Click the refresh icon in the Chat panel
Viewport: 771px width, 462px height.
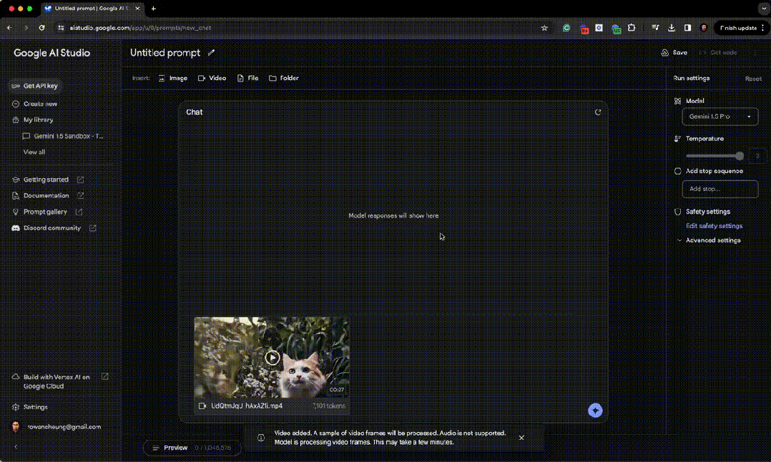[598, 112]
